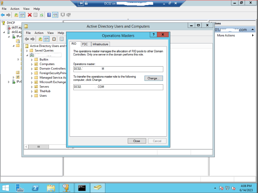
Task: Click the tree pane horizontal scrollbar thumb
Action: pos(38,147)
